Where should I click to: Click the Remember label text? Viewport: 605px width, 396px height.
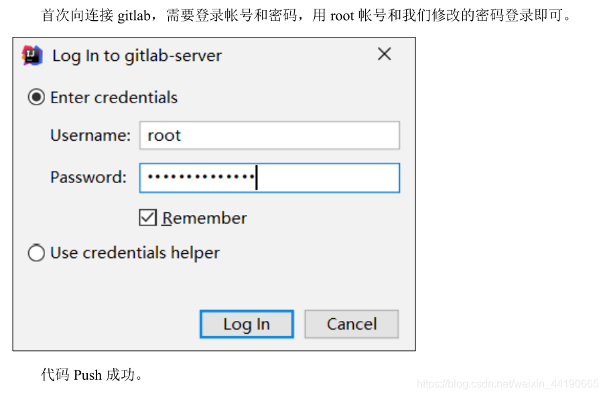pos(204,218)
